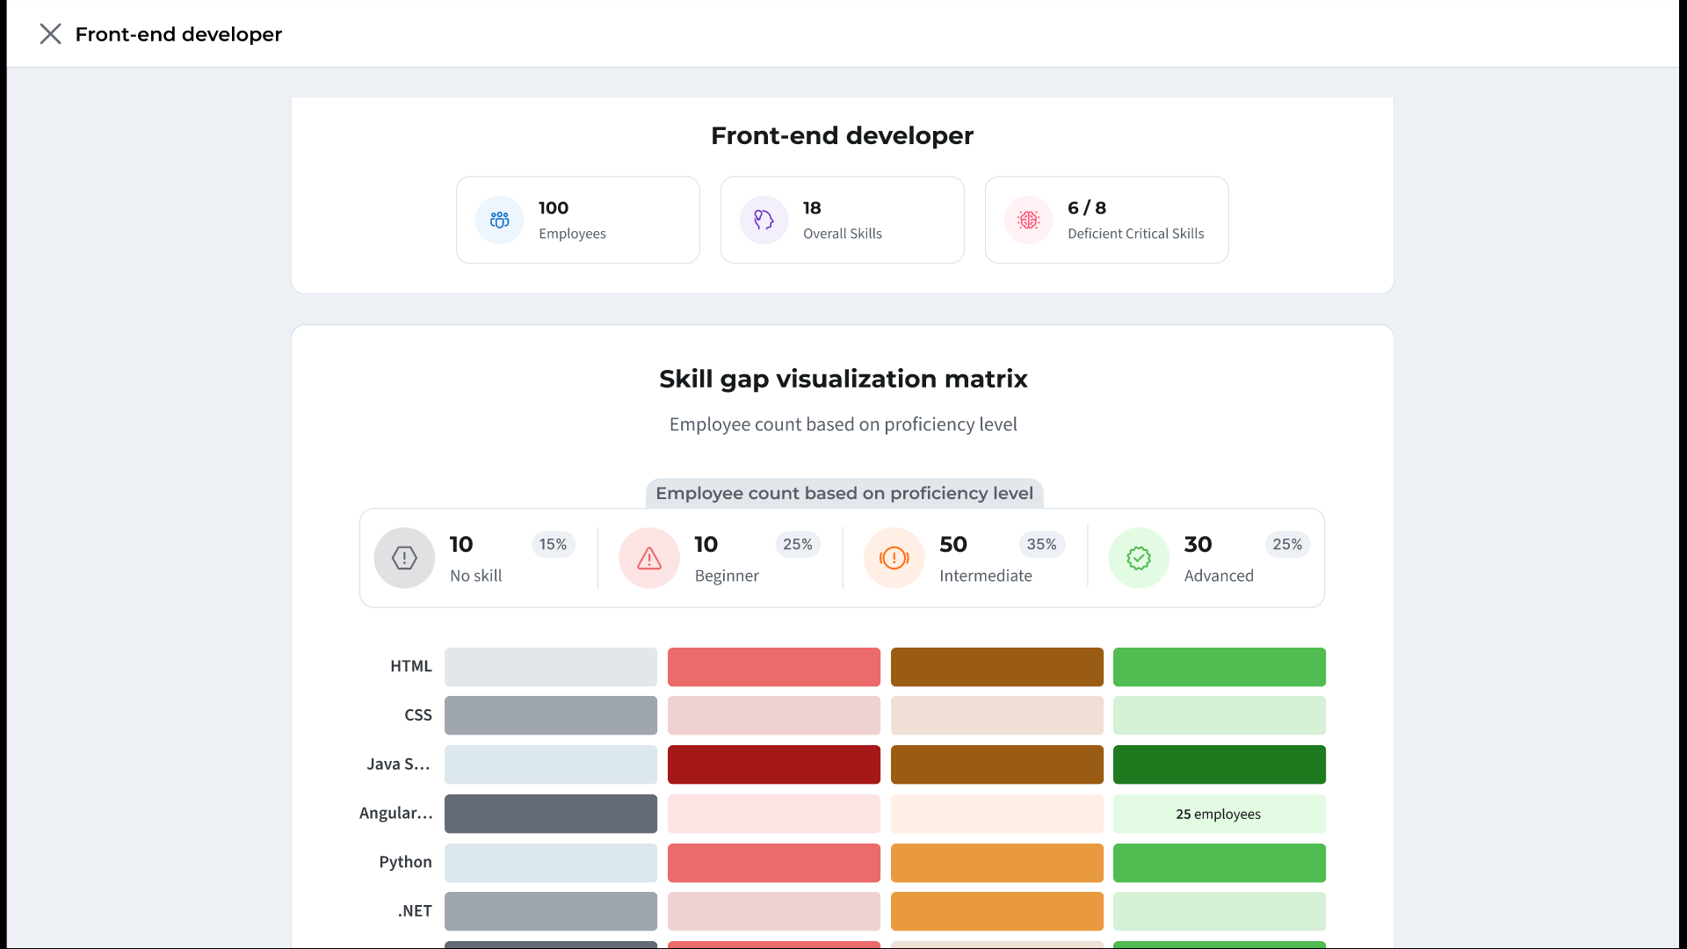Select HTML advanced green cell
The image size is (1687, 949).
point(1219,667)
